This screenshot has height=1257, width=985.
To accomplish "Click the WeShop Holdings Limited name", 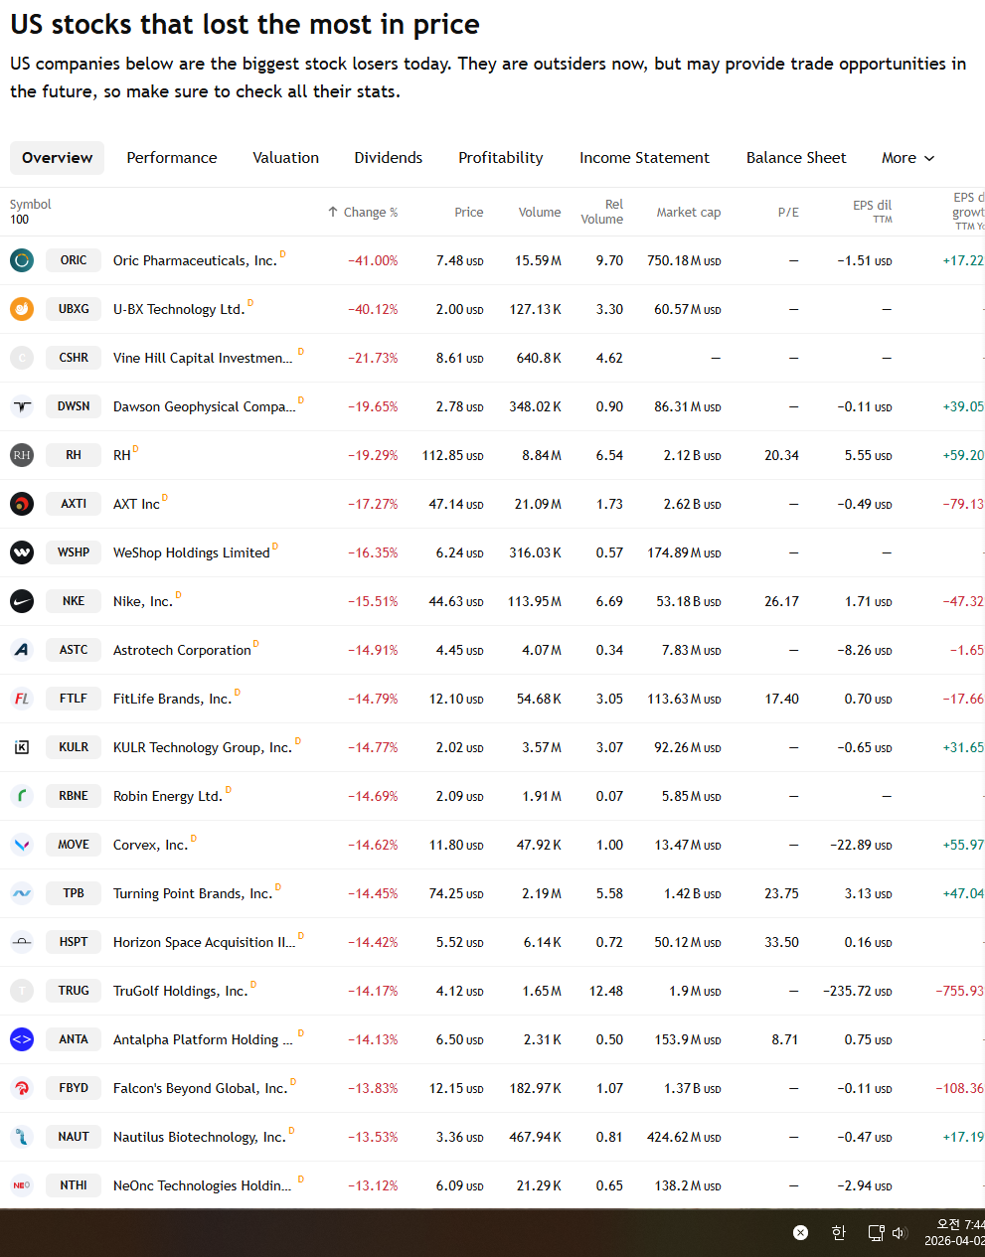I will 192,552.
